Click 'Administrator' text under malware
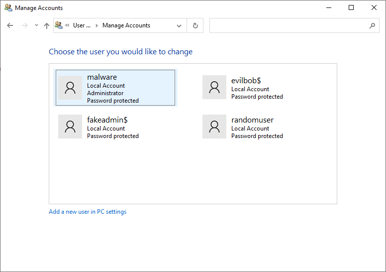This screenshot has height=272, width=386. point(105,93)
